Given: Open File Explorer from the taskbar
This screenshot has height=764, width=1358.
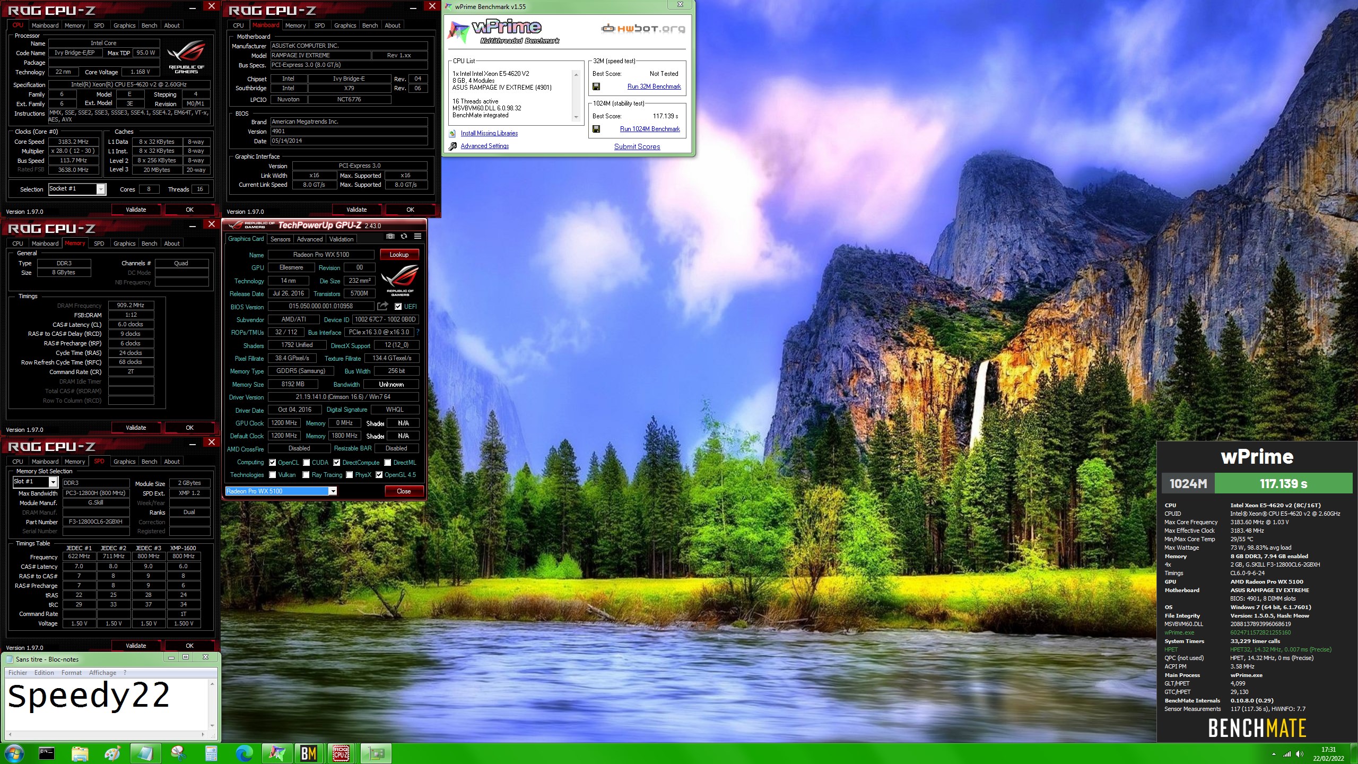Looking at the screenshot, I should [80, 753].
